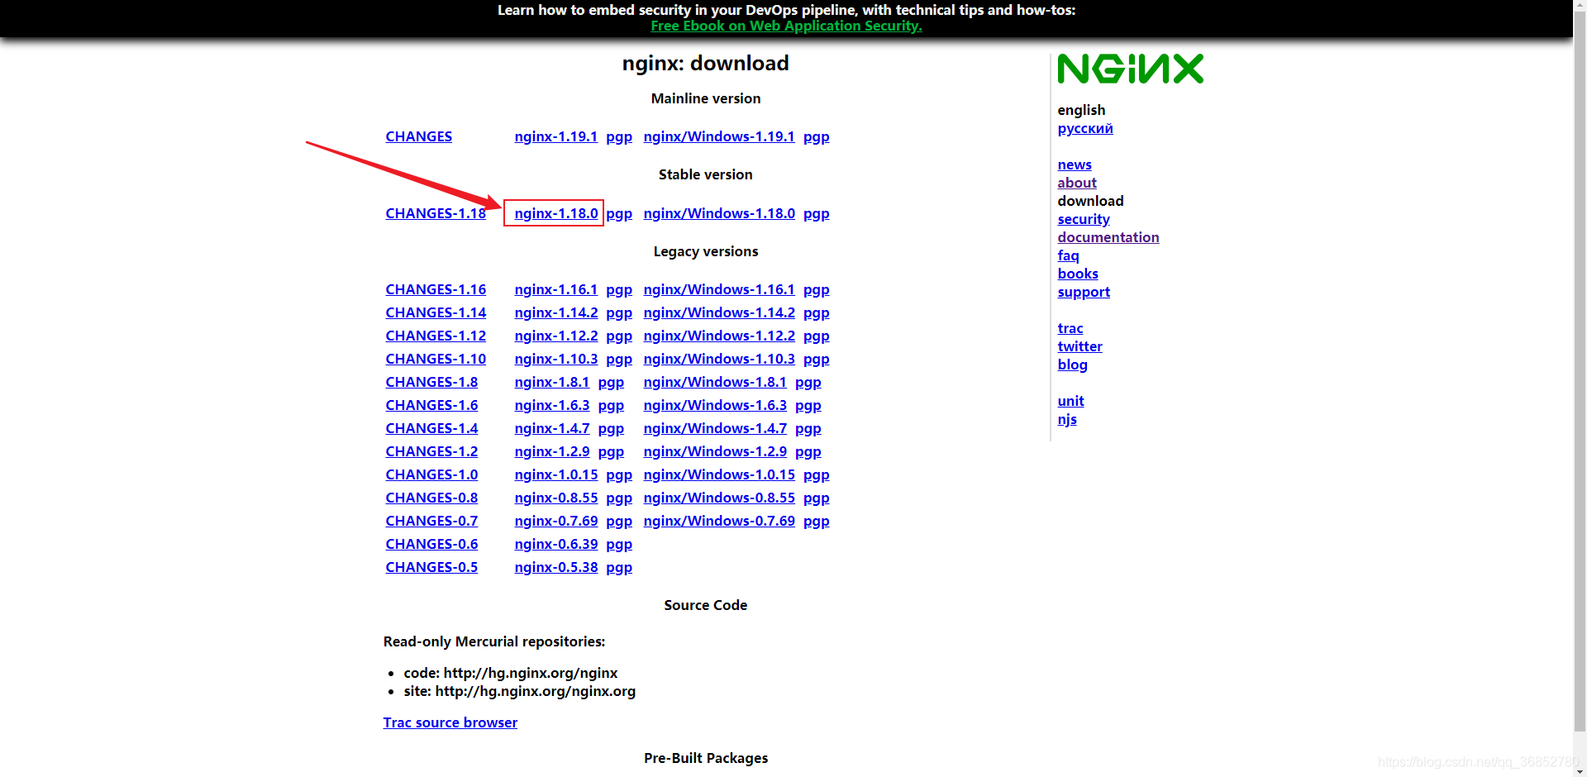Open the faq page

(x=1068, y=255)
